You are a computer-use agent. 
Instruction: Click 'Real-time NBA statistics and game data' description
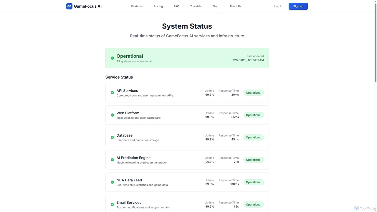click(x=142, y=185)
